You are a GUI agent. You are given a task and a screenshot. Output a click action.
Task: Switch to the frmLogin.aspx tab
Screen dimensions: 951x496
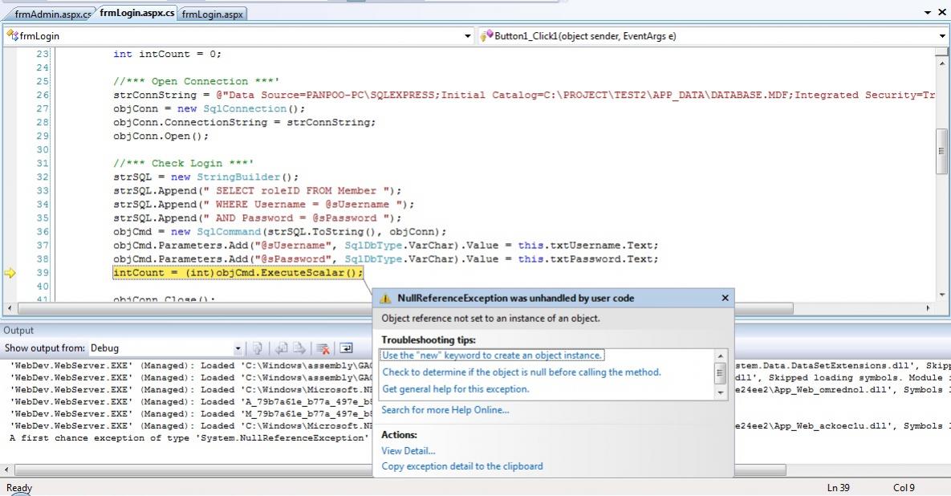pos(213,14)
